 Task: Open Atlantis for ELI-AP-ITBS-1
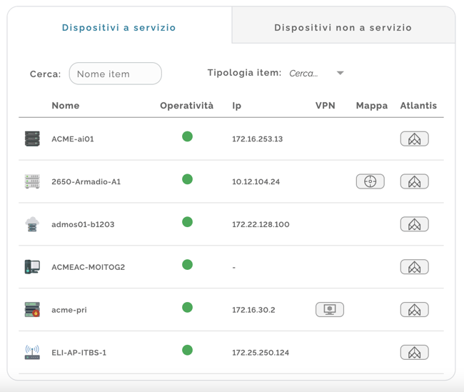point(414,352)
